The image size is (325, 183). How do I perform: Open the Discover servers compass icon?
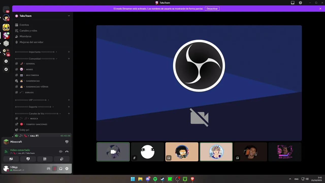[x=6, y=69]
